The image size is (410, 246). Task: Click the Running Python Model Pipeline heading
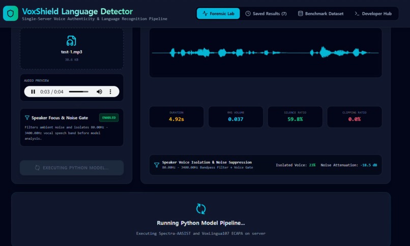[x=201, y=223]
